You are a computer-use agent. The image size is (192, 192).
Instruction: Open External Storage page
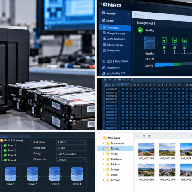click(115, 45)
